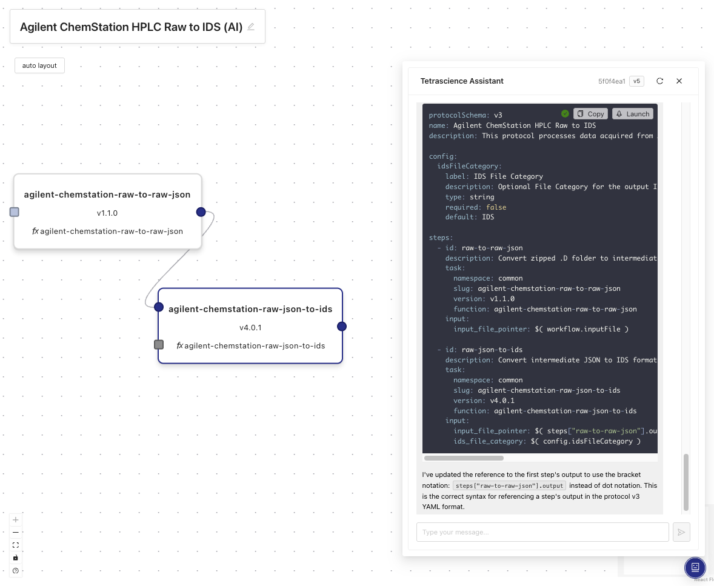This screenshot has width=714, height=586.
Task: Click the v4.0.1 version on second node
Action: [250, 327]
